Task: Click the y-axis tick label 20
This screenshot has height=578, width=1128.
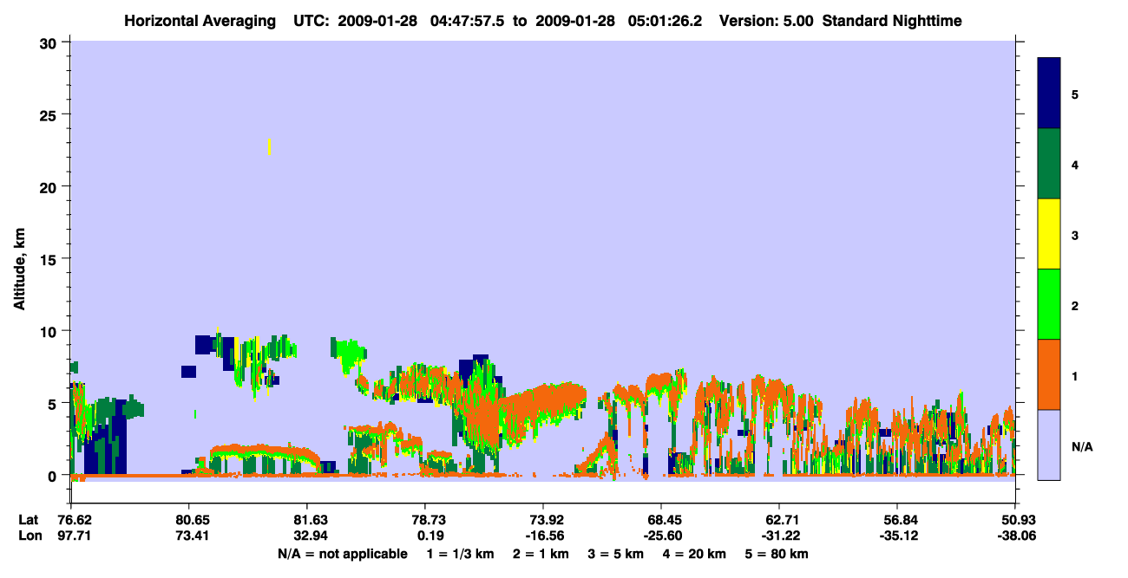Action: (49, 187)
